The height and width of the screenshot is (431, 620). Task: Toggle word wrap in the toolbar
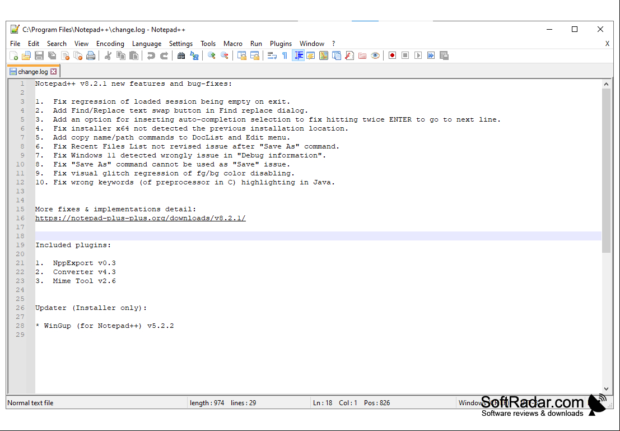coord(272,56)
